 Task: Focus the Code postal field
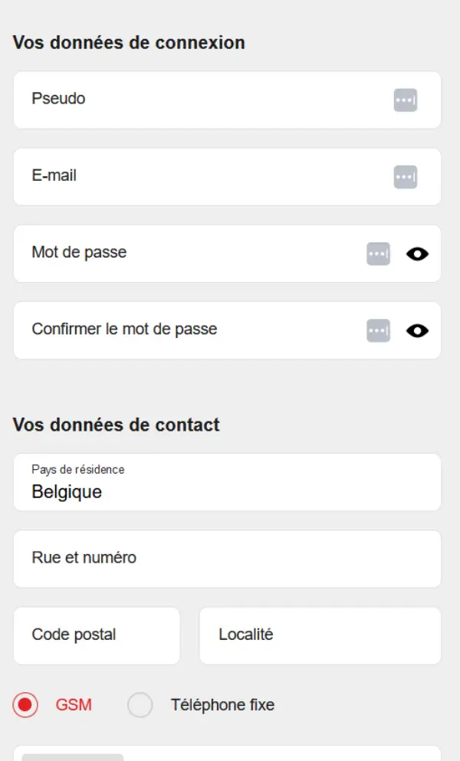tap(96, 635)
